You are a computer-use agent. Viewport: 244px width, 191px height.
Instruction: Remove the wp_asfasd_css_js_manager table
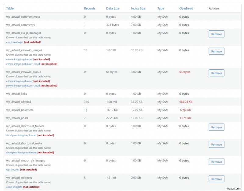click(216, 34)
